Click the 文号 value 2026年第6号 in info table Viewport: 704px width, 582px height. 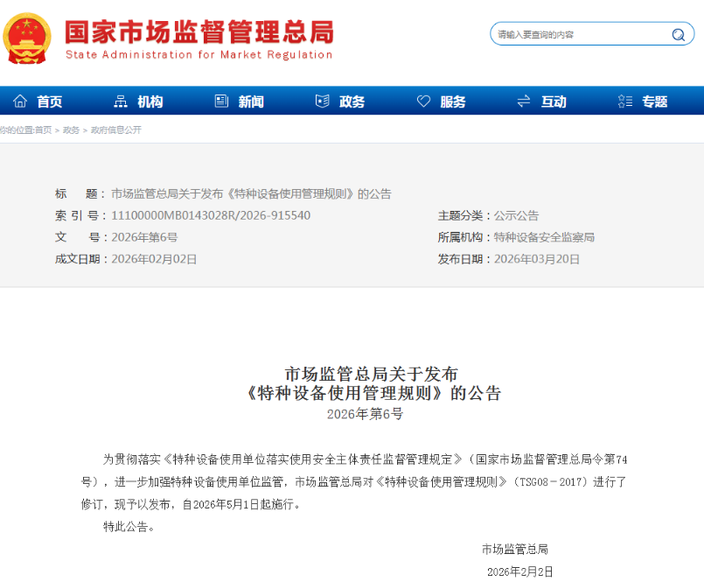(144, 237)
